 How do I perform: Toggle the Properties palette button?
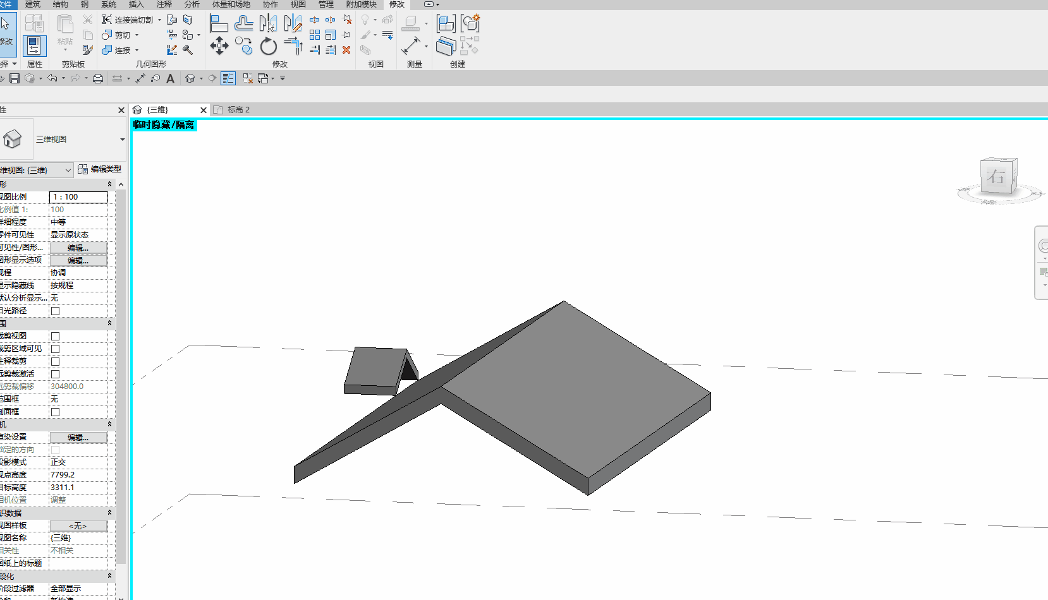(x=34, y=46)
